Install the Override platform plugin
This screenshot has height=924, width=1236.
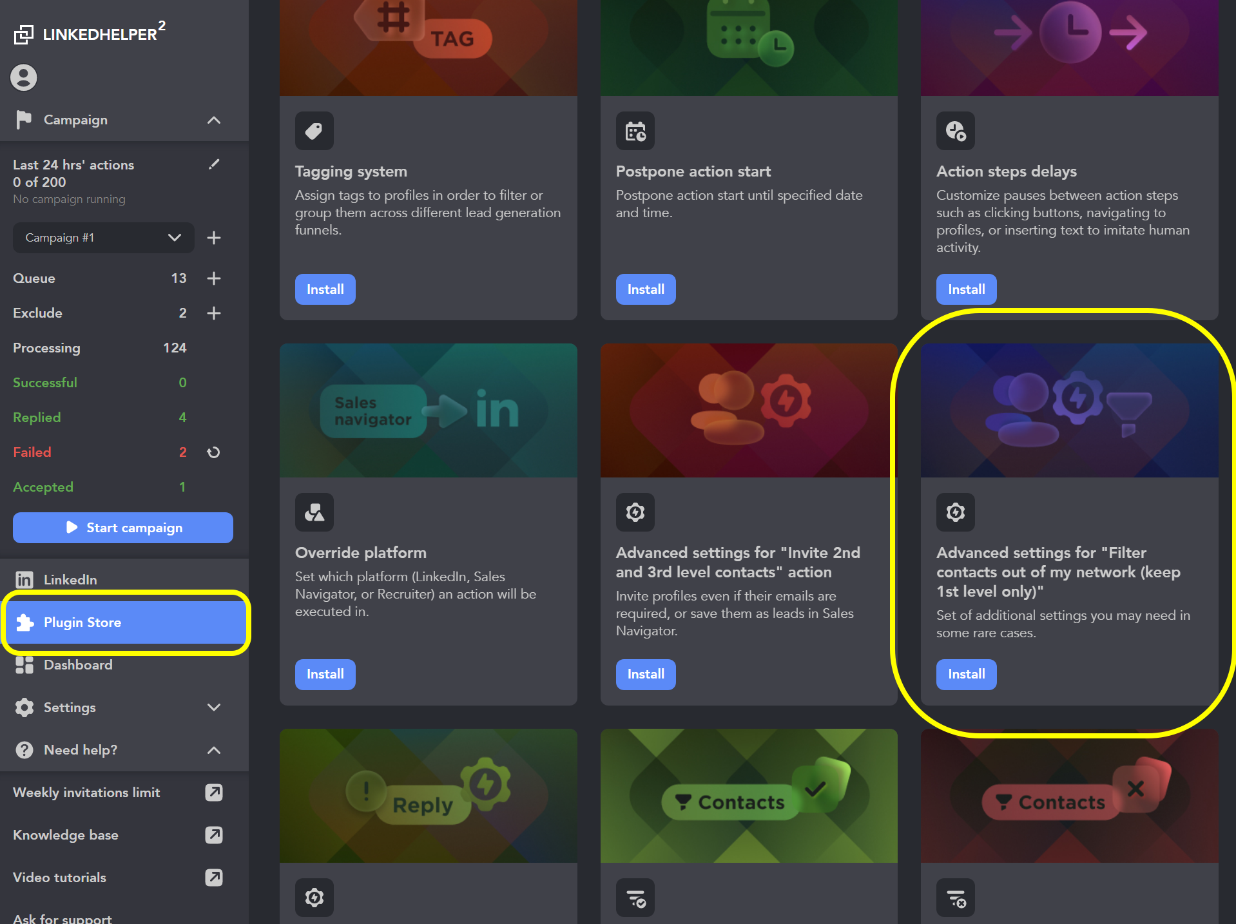[325, 675]
